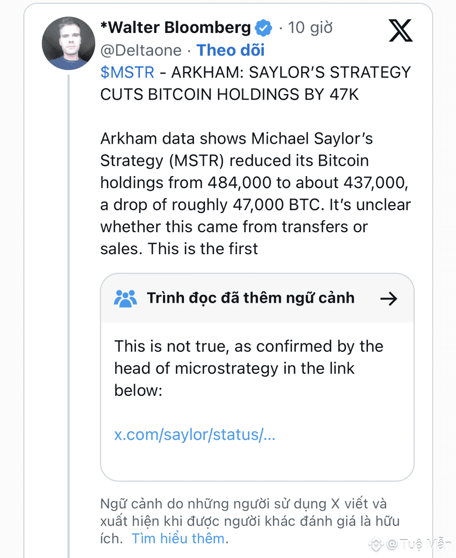This screenshot has height=558, width=456.
Task: Click the Arkham data tweet body paragraph
Action: click(255, 193)
